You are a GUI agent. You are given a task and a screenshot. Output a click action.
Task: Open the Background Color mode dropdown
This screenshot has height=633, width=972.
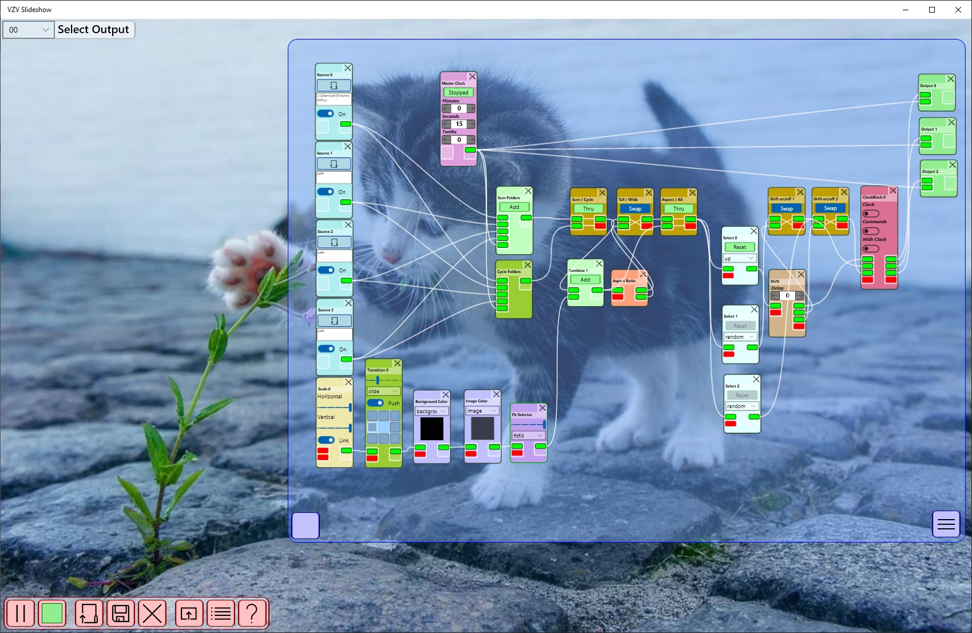pos(432,411)
